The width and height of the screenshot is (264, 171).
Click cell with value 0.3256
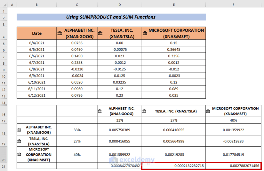[174, 56]
